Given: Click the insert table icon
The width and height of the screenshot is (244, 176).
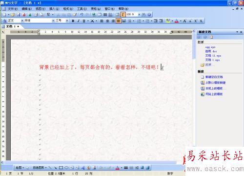Looking at the screenshot, I should pos(100,15).
